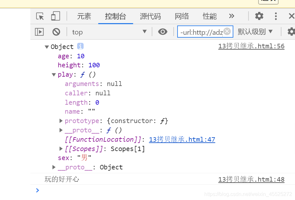Image resolution: width=295 pixels, height=200 pixels.
Task: Collapse the root Object tree
Action: [x=47, y=47]
